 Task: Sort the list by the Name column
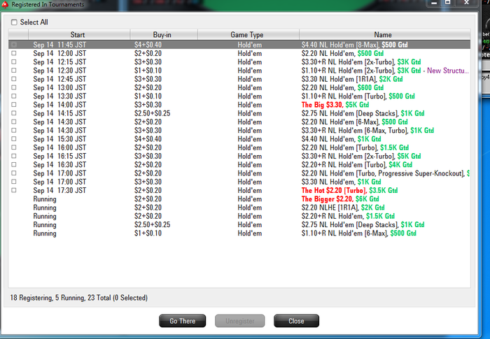click(x=385, y=35)
